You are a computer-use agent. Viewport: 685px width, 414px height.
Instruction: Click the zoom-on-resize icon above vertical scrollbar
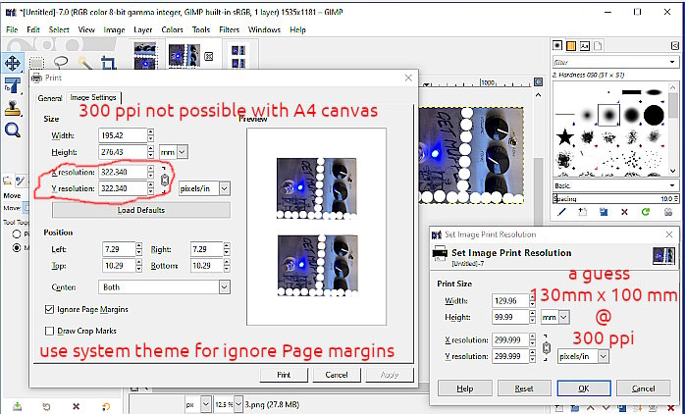click(539, 82)
